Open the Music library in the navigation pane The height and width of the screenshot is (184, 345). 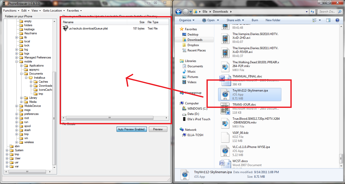191,72
